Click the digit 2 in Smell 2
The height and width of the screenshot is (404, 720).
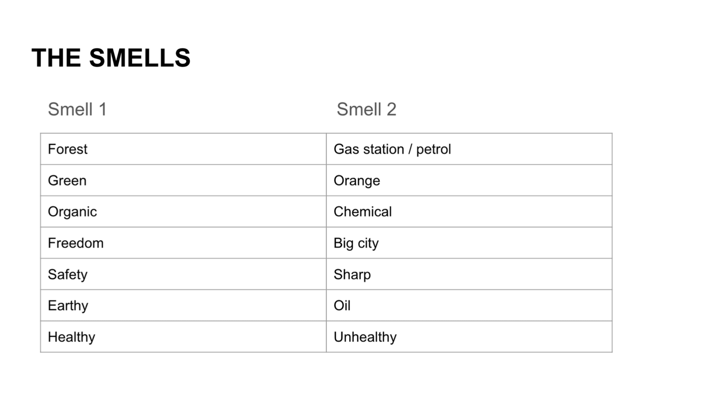(x=391, y=109)
